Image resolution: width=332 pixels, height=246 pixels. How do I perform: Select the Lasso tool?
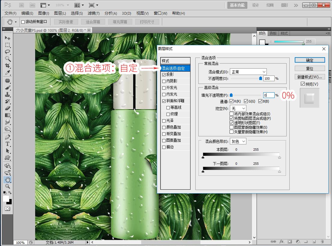8,52
